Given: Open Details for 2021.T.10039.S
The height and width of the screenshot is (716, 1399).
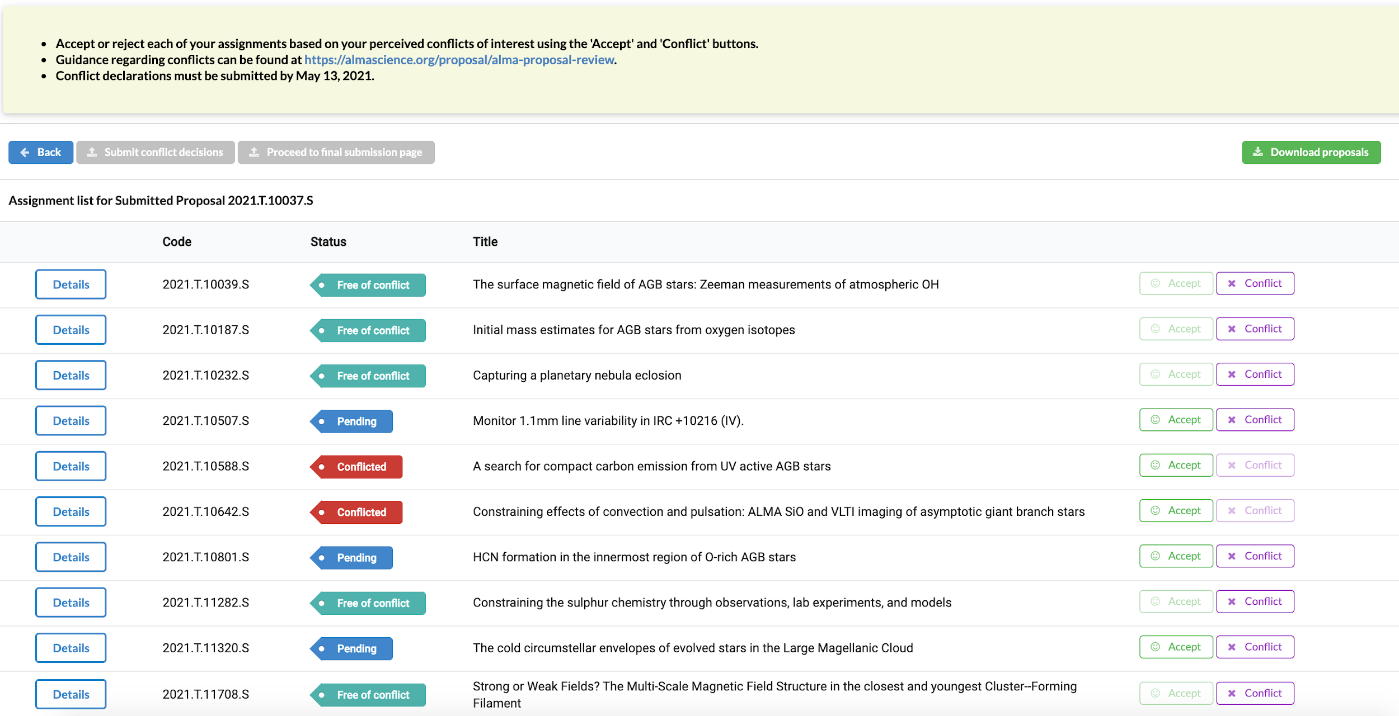Looking at the screenshot, I should [71, 284].
